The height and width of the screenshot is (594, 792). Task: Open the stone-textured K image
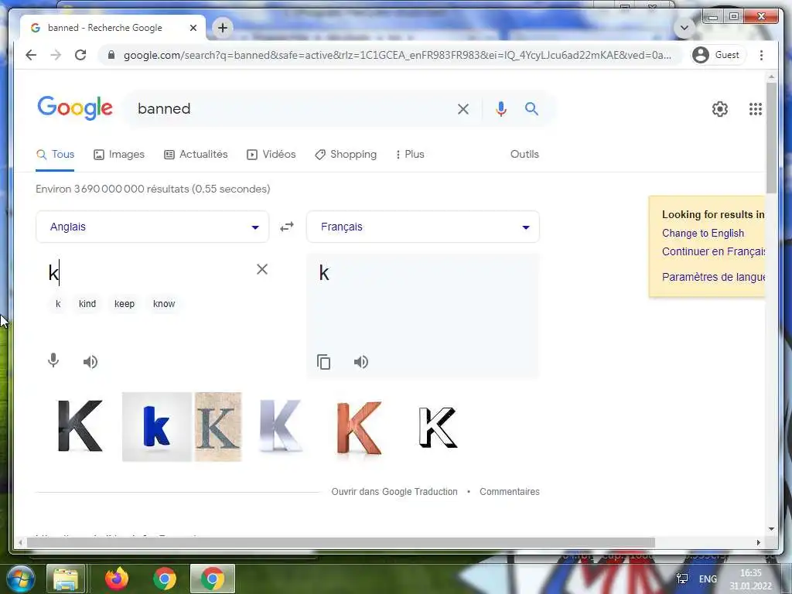[218, 427]
